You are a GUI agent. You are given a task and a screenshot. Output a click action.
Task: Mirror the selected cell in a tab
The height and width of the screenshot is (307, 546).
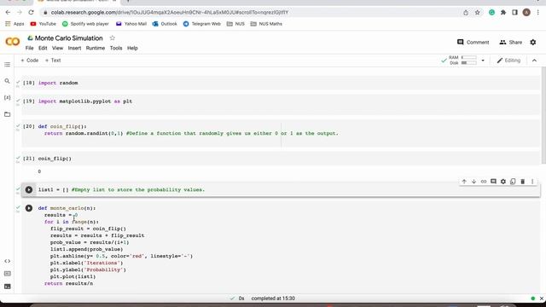(513, 182)
